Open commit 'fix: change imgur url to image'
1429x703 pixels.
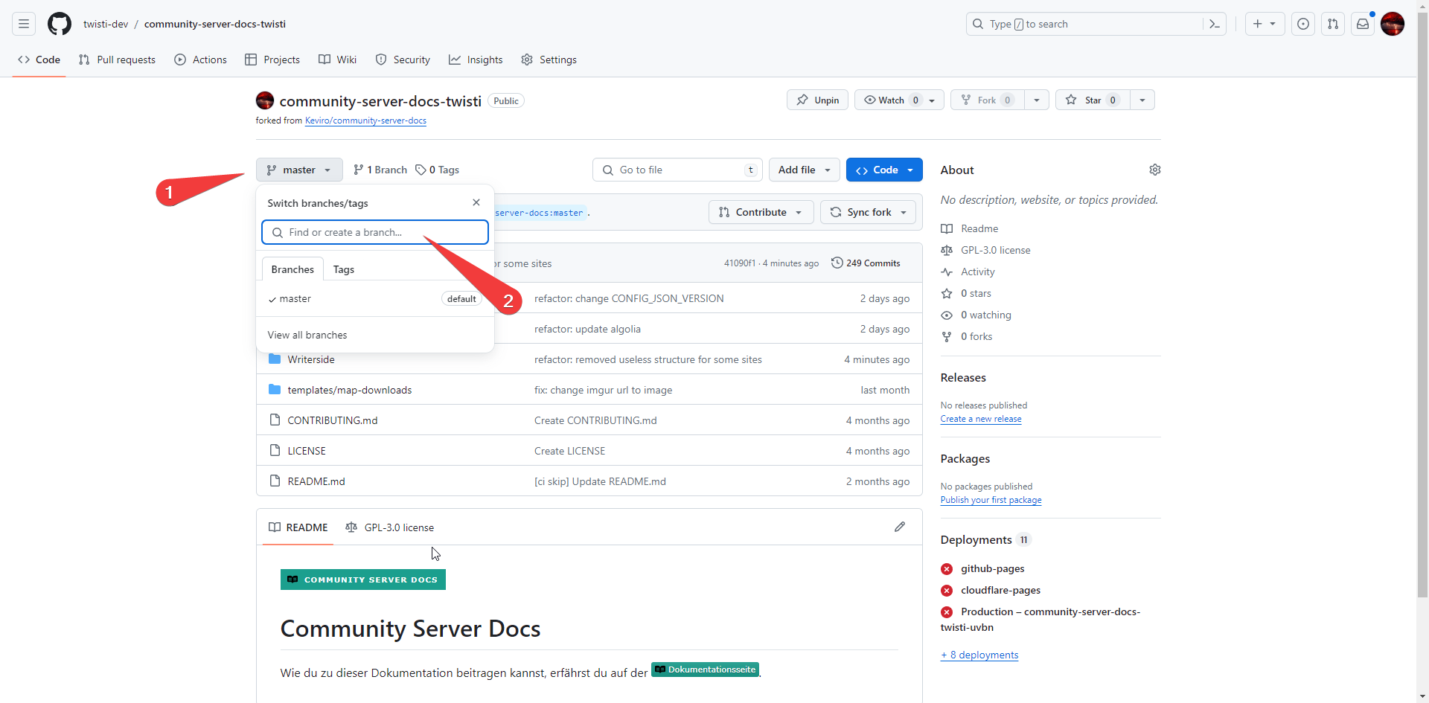(603, 390)
